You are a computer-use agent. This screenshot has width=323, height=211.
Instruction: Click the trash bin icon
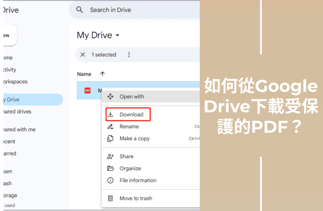pyautogui.click(x=110, y=198)
